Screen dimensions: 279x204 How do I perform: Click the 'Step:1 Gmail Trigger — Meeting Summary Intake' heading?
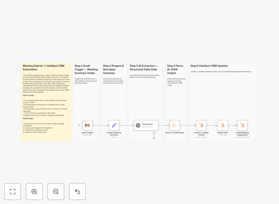click(x=86, y=69)
